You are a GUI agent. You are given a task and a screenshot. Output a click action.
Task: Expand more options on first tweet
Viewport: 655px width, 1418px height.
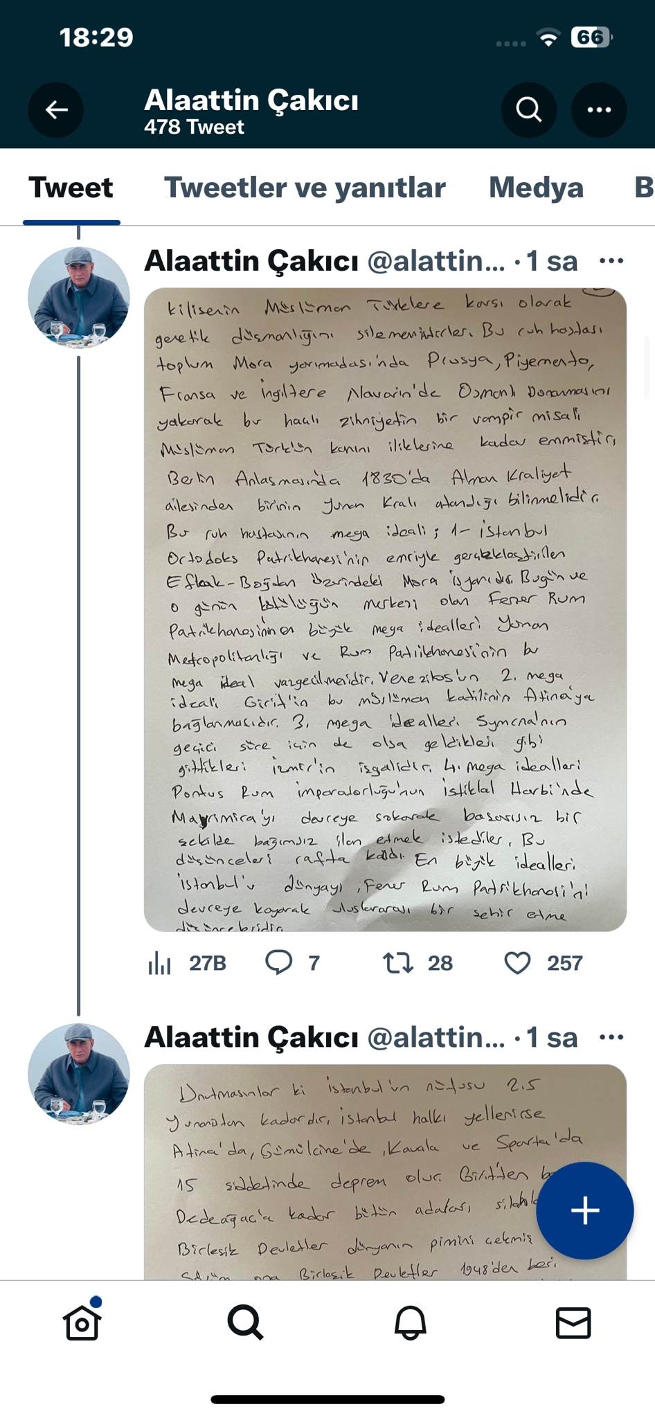[x=611, y=261]
